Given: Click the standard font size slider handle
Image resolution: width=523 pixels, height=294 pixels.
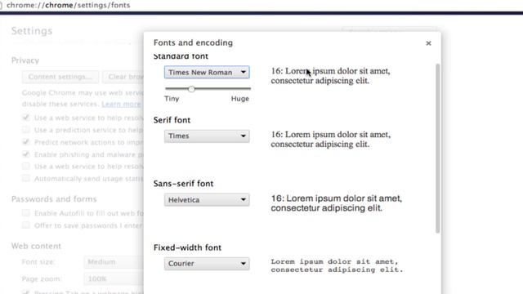Looking at the screenshot, I should [x=191, y=89].
